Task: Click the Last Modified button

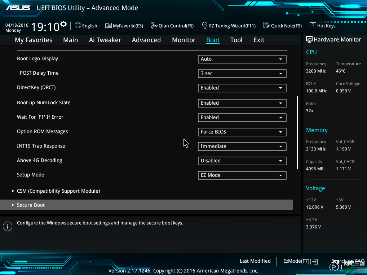Action: 255,261
